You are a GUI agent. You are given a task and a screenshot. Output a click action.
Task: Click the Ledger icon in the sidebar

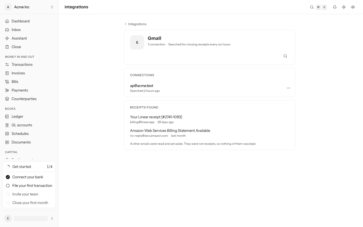click(x=7, y=117)
